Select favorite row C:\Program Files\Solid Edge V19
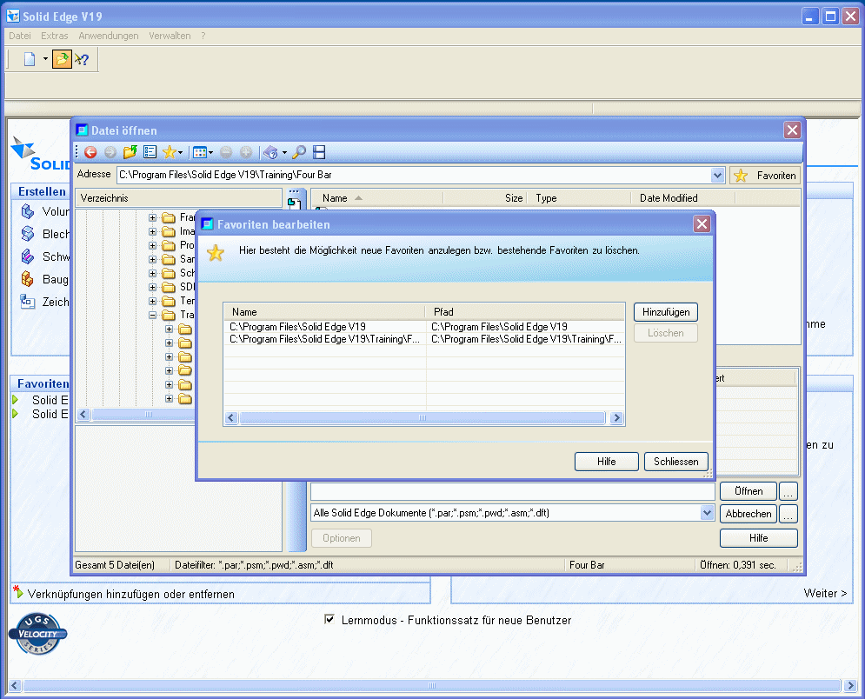 coord(423,327)
